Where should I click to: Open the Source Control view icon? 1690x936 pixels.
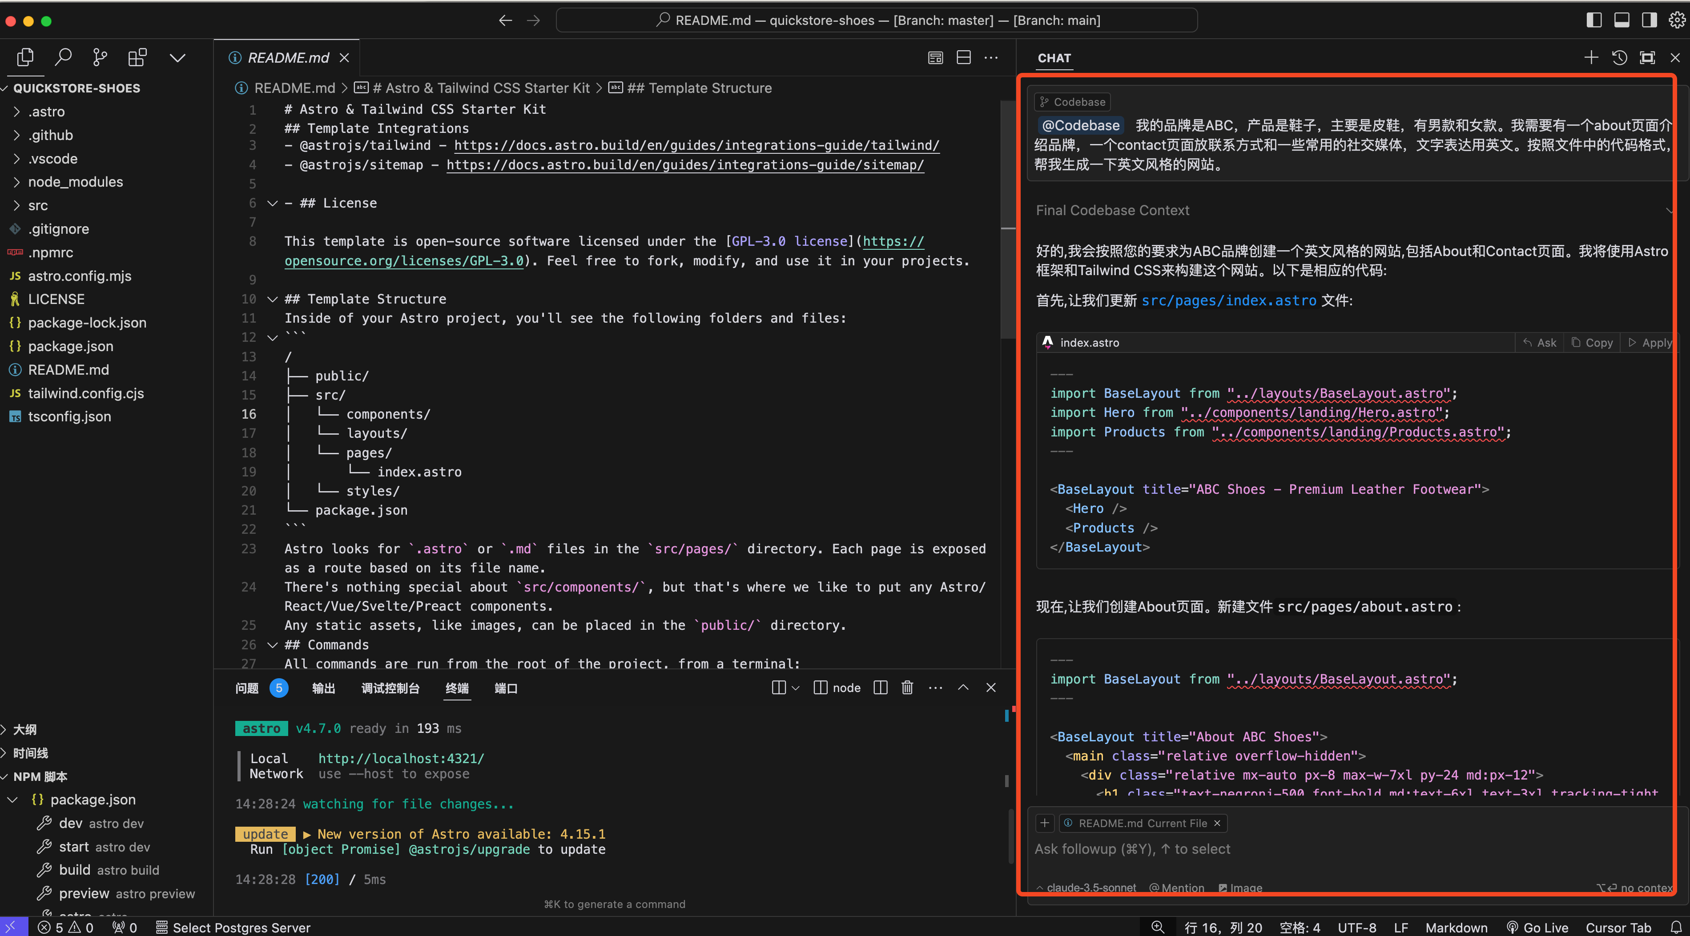[x=100, y=58]
